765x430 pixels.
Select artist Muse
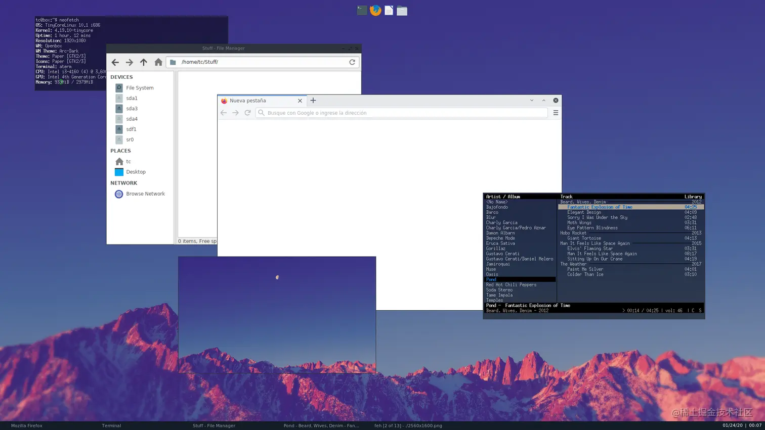point(491,269)
